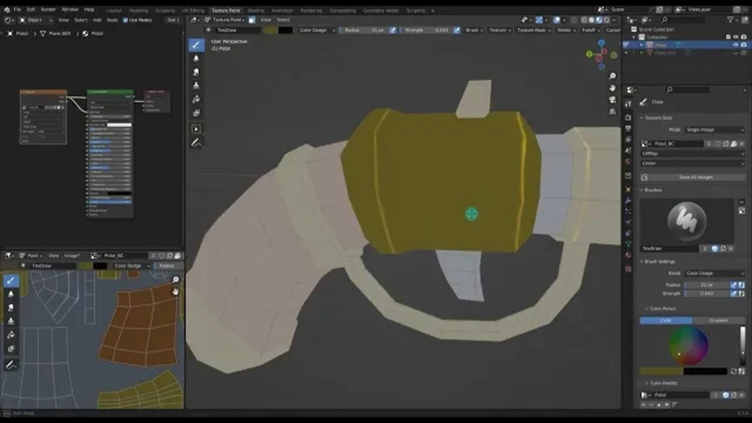Toggle paint mask button in viewport header
This screenshot has height=423, width=752.
[x=251, y=19]
